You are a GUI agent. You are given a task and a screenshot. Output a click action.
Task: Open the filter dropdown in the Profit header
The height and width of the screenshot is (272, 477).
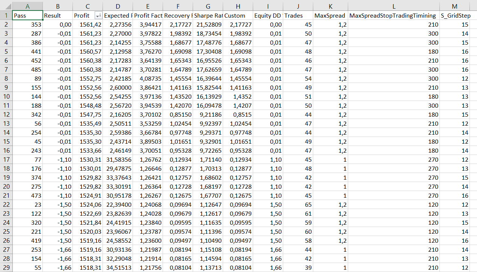(x=98, y=16)
